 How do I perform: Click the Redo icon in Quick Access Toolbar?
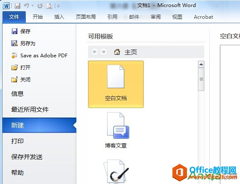pyautogui.click(x=40, y=6)
